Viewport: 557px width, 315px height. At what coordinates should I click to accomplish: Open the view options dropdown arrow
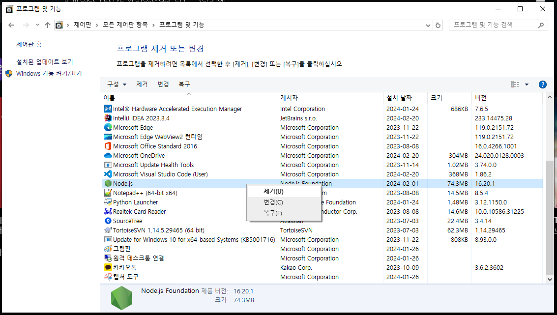click(x=527, y=85)
